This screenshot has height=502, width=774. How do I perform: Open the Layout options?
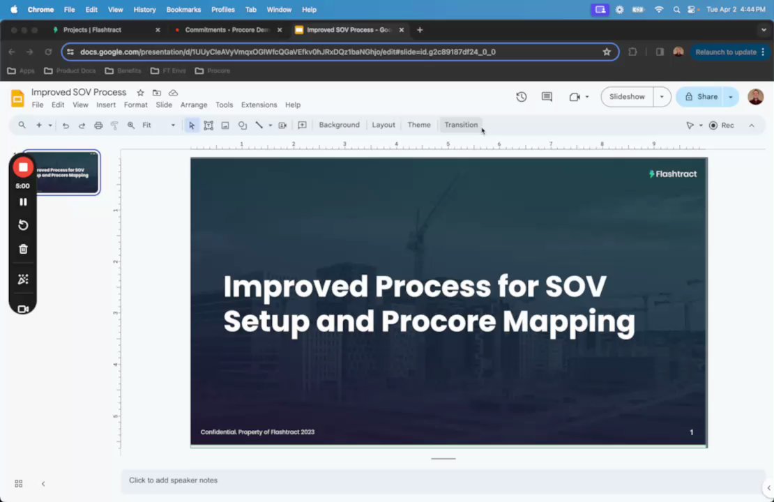coord(384,125)
